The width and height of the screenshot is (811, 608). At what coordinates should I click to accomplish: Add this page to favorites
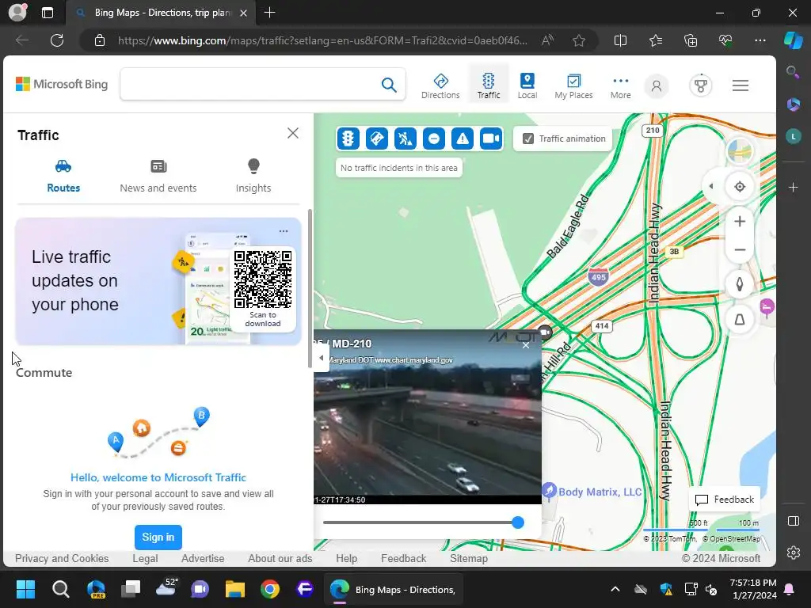click(579, 40)
